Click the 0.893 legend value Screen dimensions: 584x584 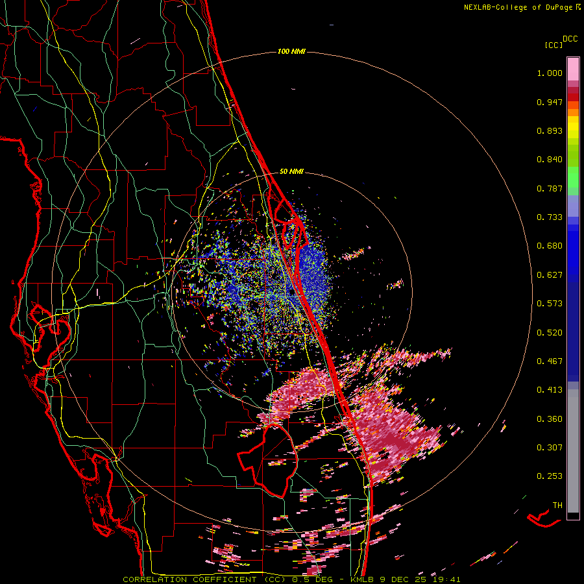click(x=550, y=130)
